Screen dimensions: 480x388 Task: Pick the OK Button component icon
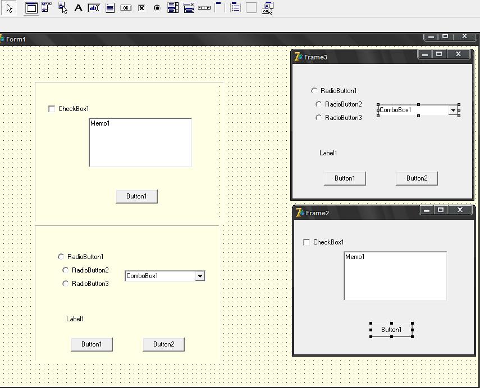pos(126,8)
